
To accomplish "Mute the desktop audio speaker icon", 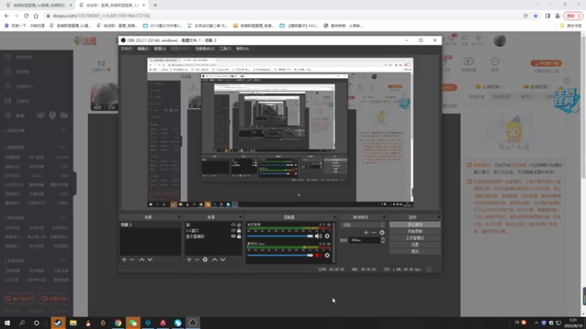I will [x=318, y=236].
